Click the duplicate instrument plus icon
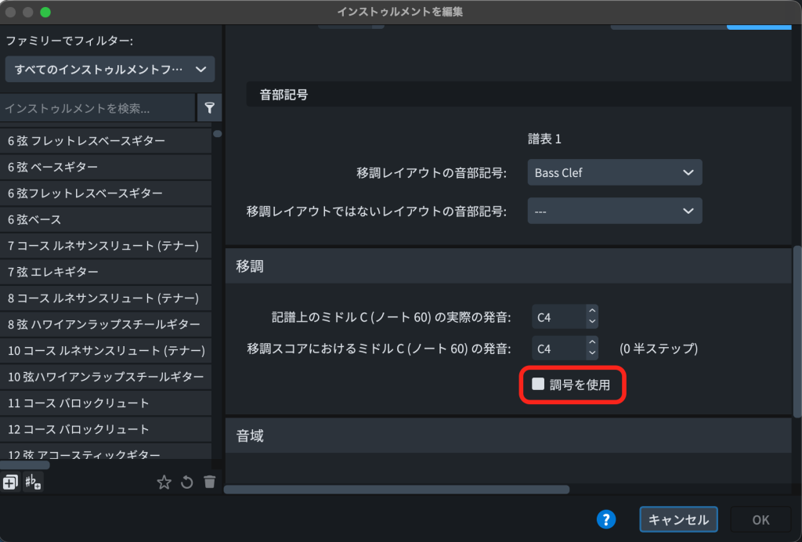The width and height of the screenshot is (802, 542). [x=10, y=482]
